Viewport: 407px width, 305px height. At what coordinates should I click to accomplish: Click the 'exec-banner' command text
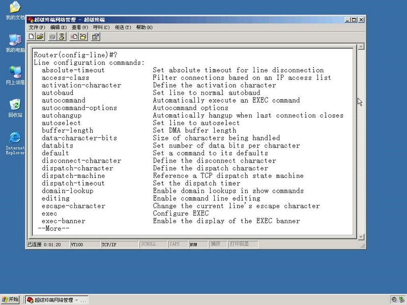pos(63,221)
